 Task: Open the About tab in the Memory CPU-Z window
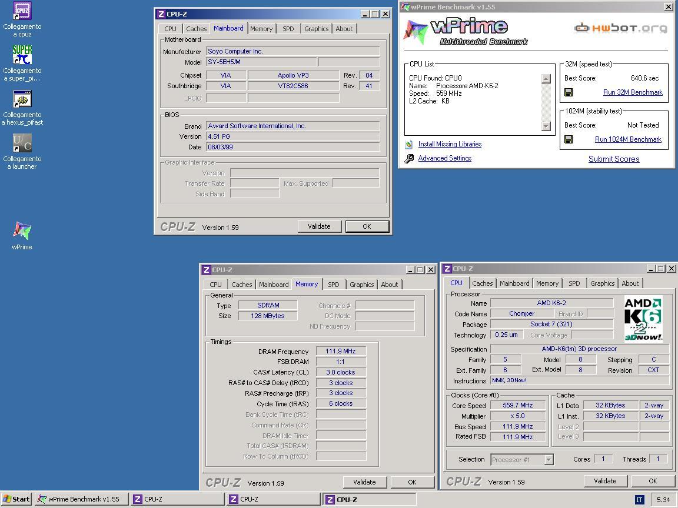point(390,285)
